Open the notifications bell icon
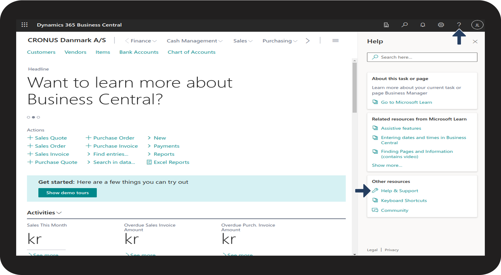The height and width of the screenshot is (275, 501). [423, 25]
